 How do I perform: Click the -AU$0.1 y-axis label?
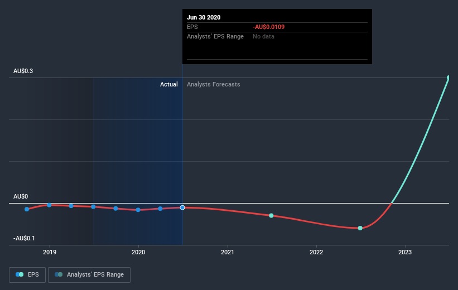pos(24,238)
